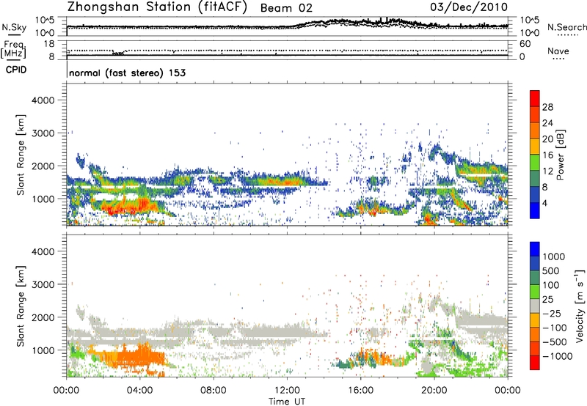This screenshot has width=587, height=406.
Task: Click the '04:00' time axis tick label
Action: pos(139,391)
